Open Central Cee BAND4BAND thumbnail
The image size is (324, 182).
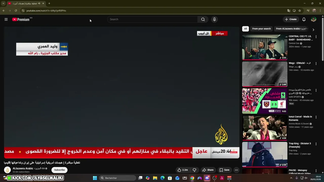(x=265, y=47)
